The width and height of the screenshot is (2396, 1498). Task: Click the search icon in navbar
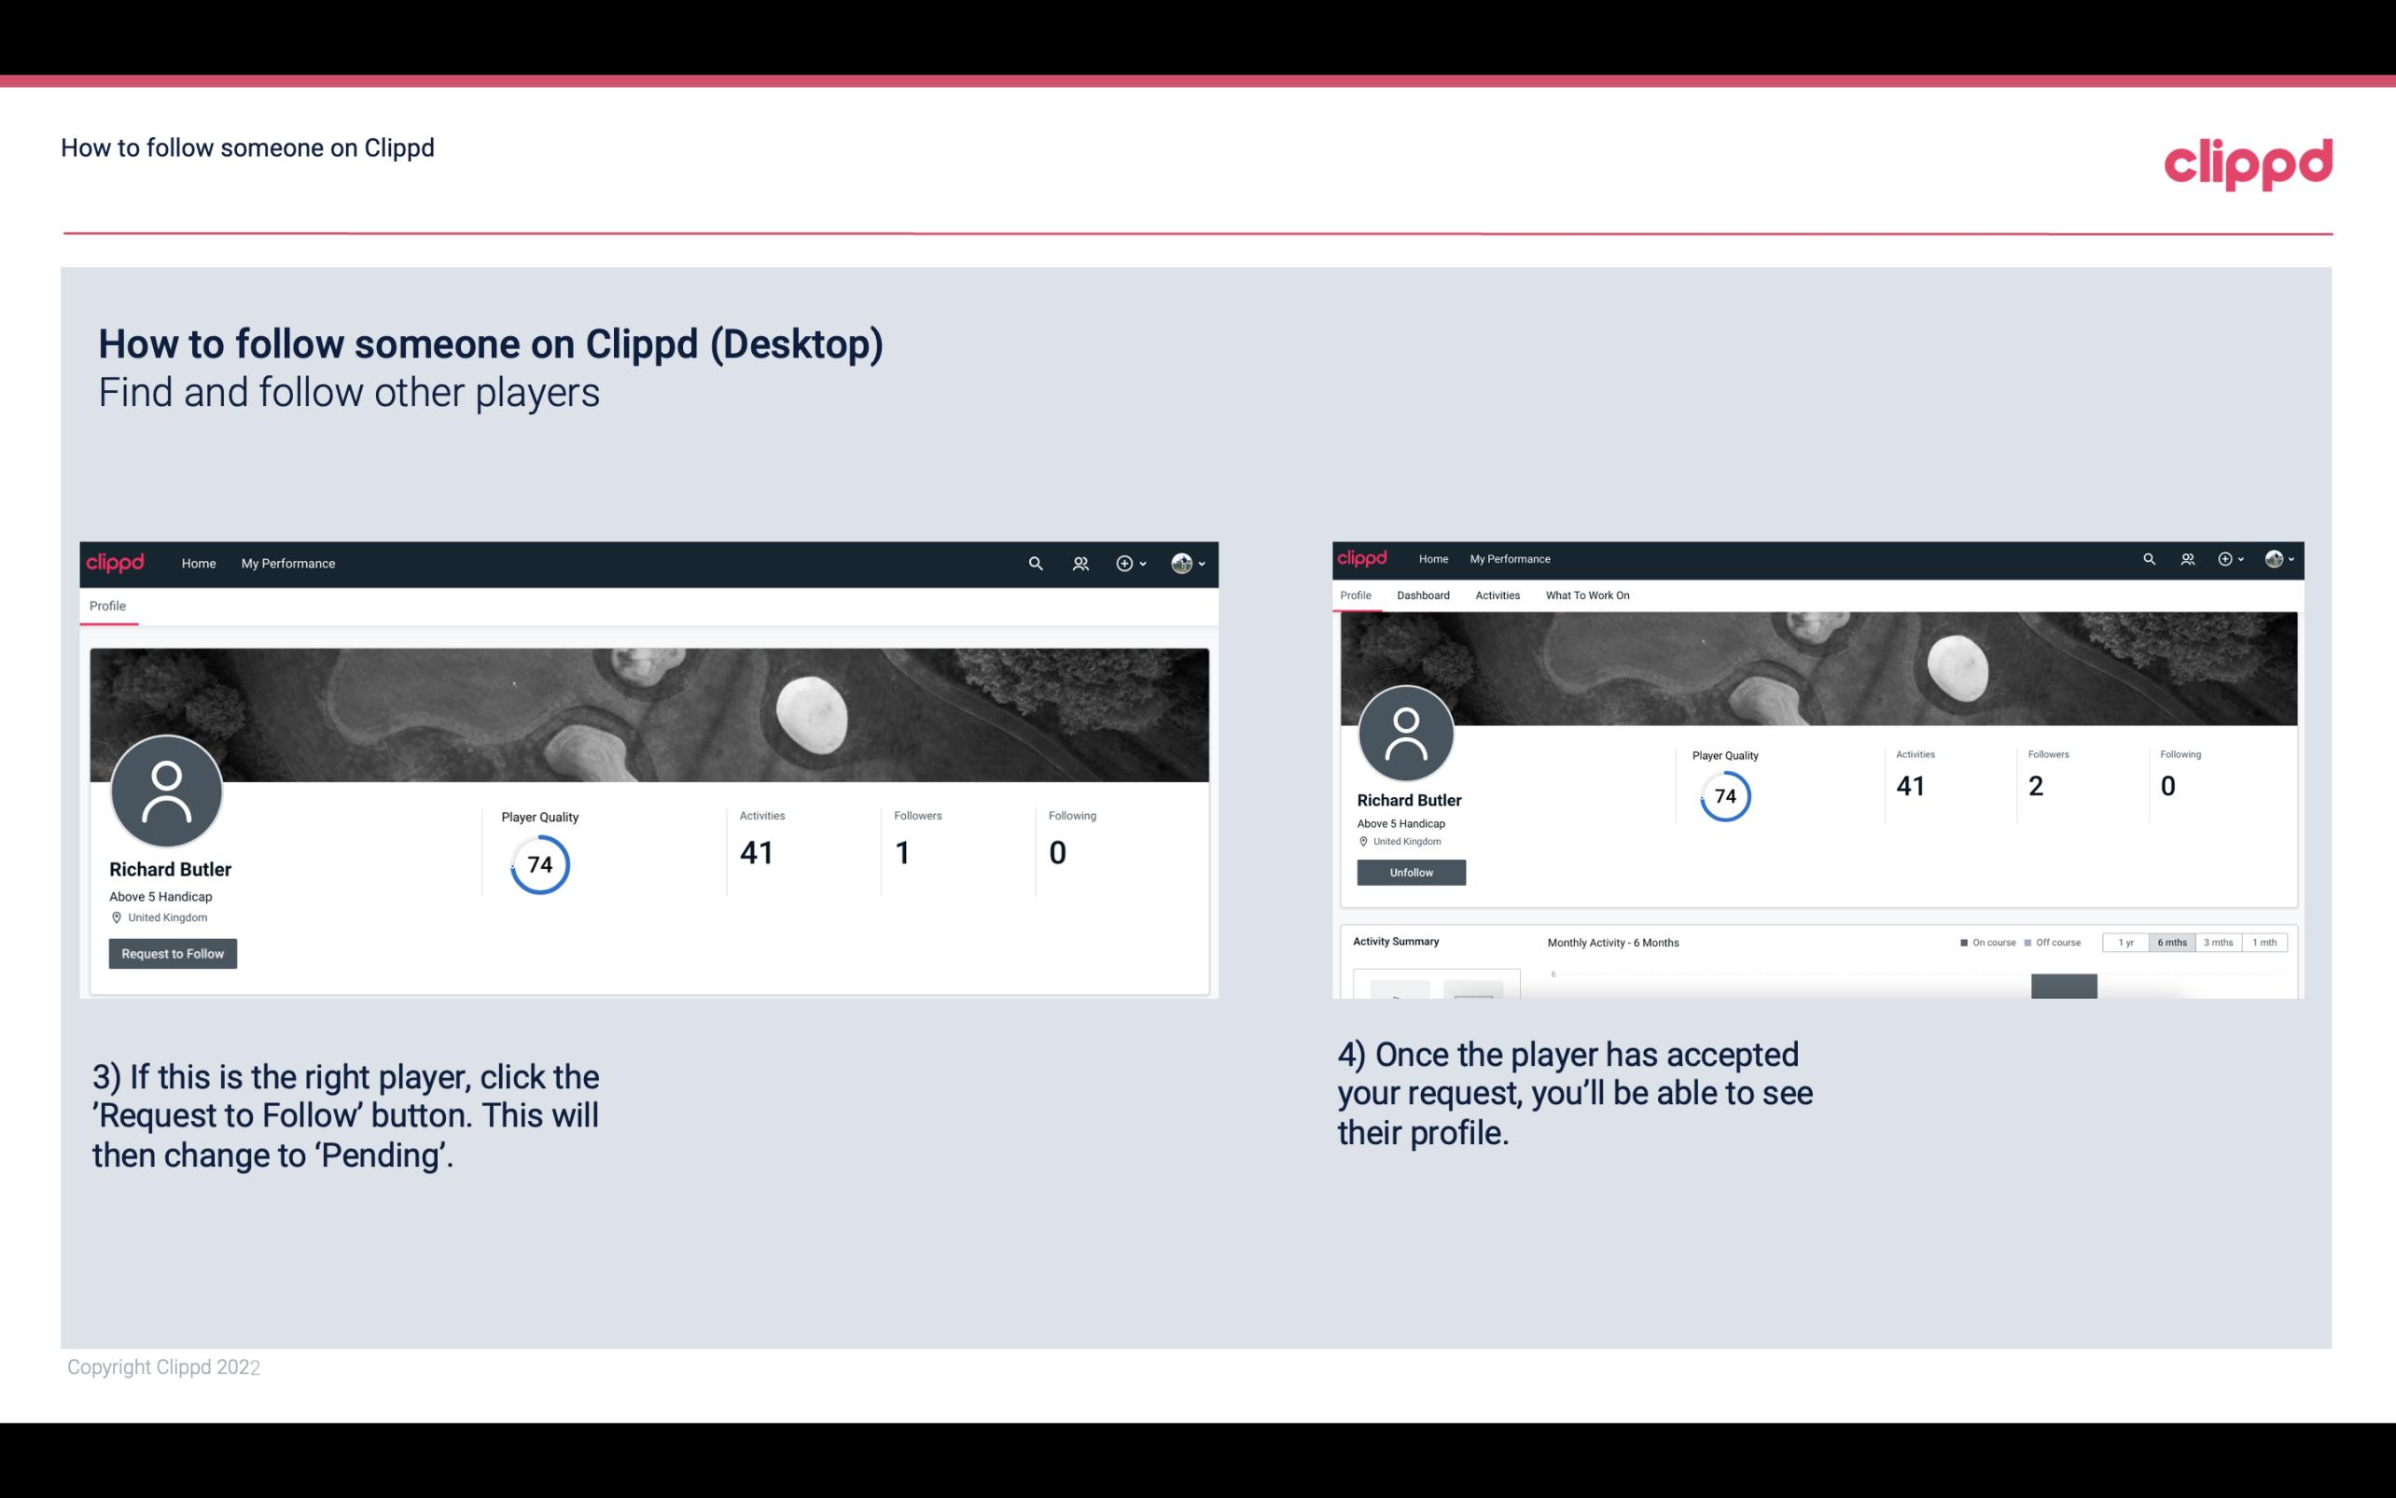[x=1035, y=563]
